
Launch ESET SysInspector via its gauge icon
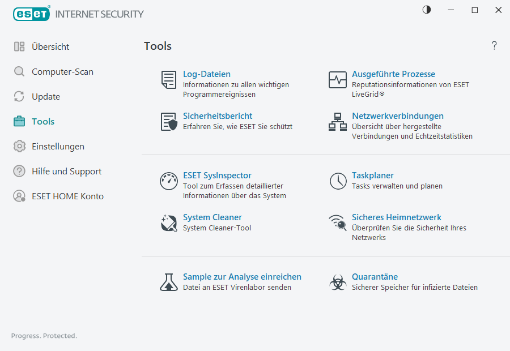point(168,181)
